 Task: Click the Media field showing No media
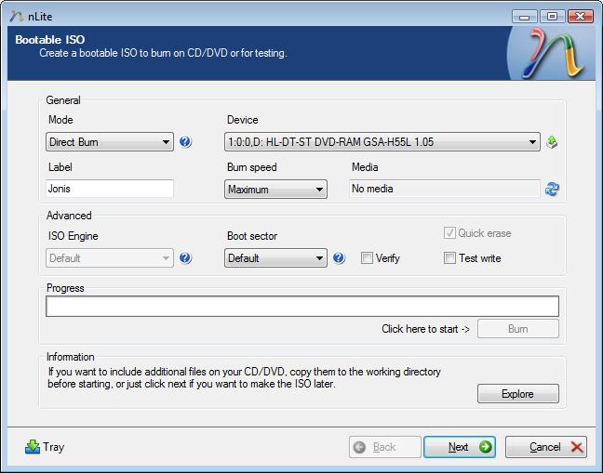coord(445,189)
